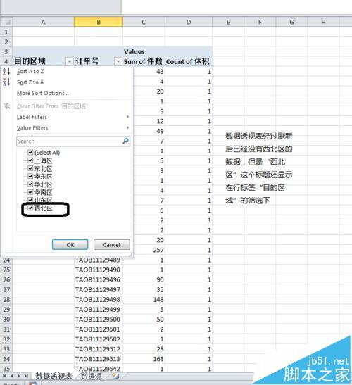Select column F header
This screenshot has width=352, height=385.
[260, 22]
